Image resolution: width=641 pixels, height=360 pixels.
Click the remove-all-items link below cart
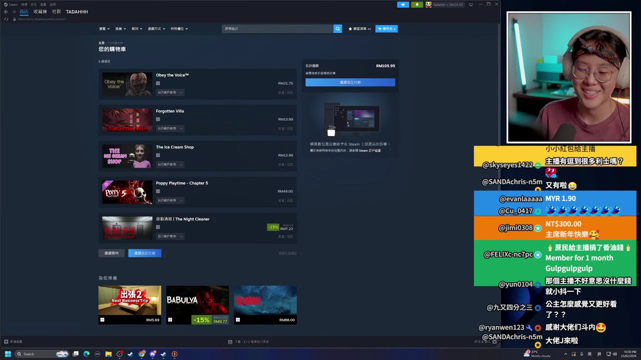point(287,253)
